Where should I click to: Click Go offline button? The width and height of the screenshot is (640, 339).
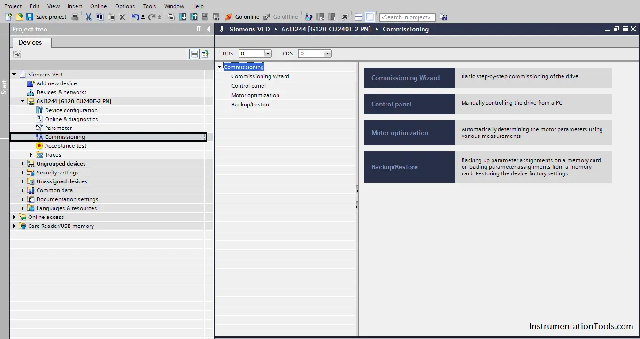coord(280,17)
